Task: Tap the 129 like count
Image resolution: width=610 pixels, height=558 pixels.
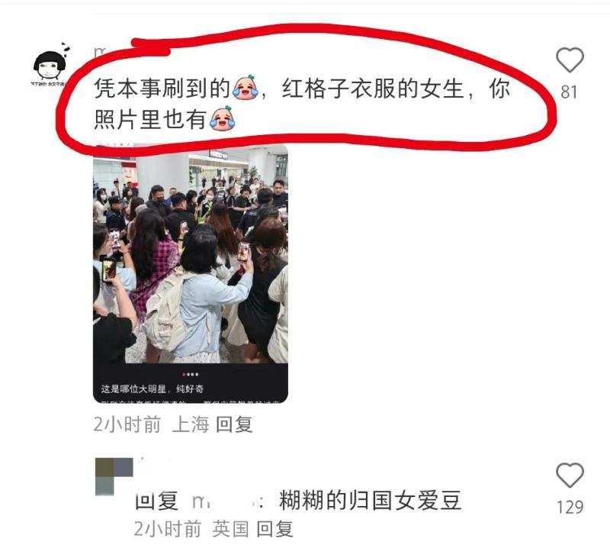Action: pyautogui.click(x=570, y=508)
